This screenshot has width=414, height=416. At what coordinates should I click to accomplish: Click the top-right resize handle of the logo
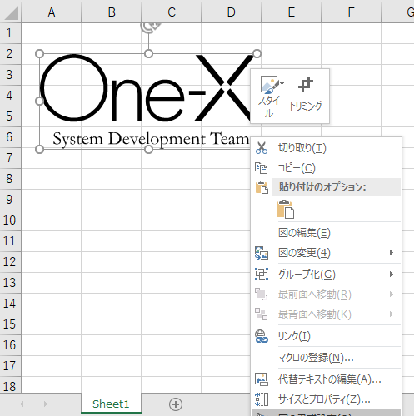coord(257,53)
